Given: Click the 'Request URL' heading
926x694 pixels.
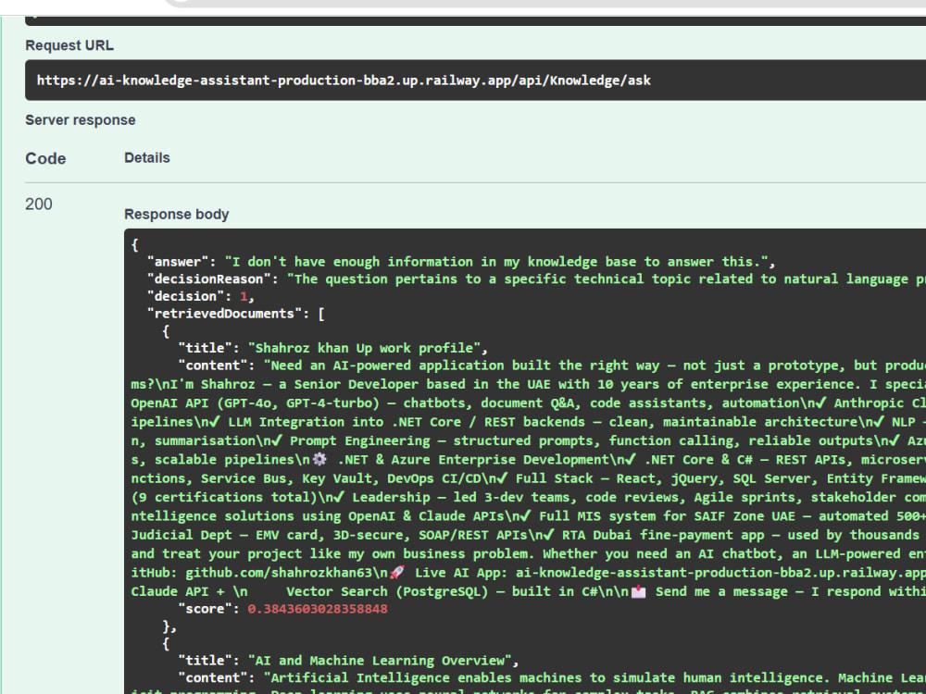Looking at the screenshot, I should [x=69, y=45].
